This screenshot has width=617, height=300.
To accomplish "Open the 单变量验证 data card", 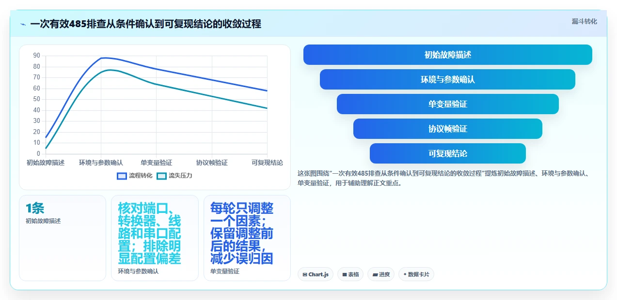I will click(247, 238).
